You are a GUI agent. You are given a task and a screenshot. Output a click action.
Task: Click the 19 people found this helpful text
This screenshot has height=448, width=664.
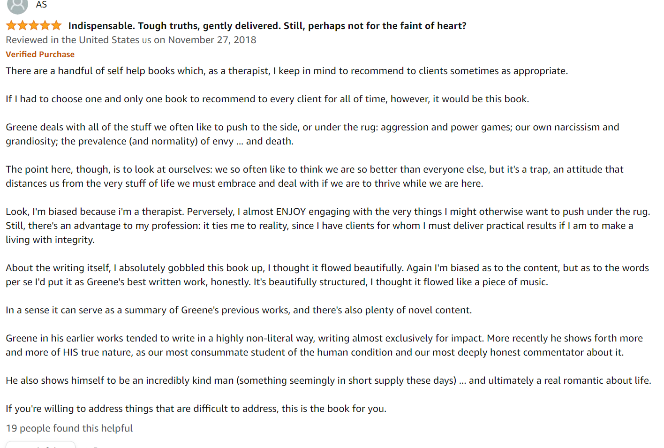(x=69, y=428)
